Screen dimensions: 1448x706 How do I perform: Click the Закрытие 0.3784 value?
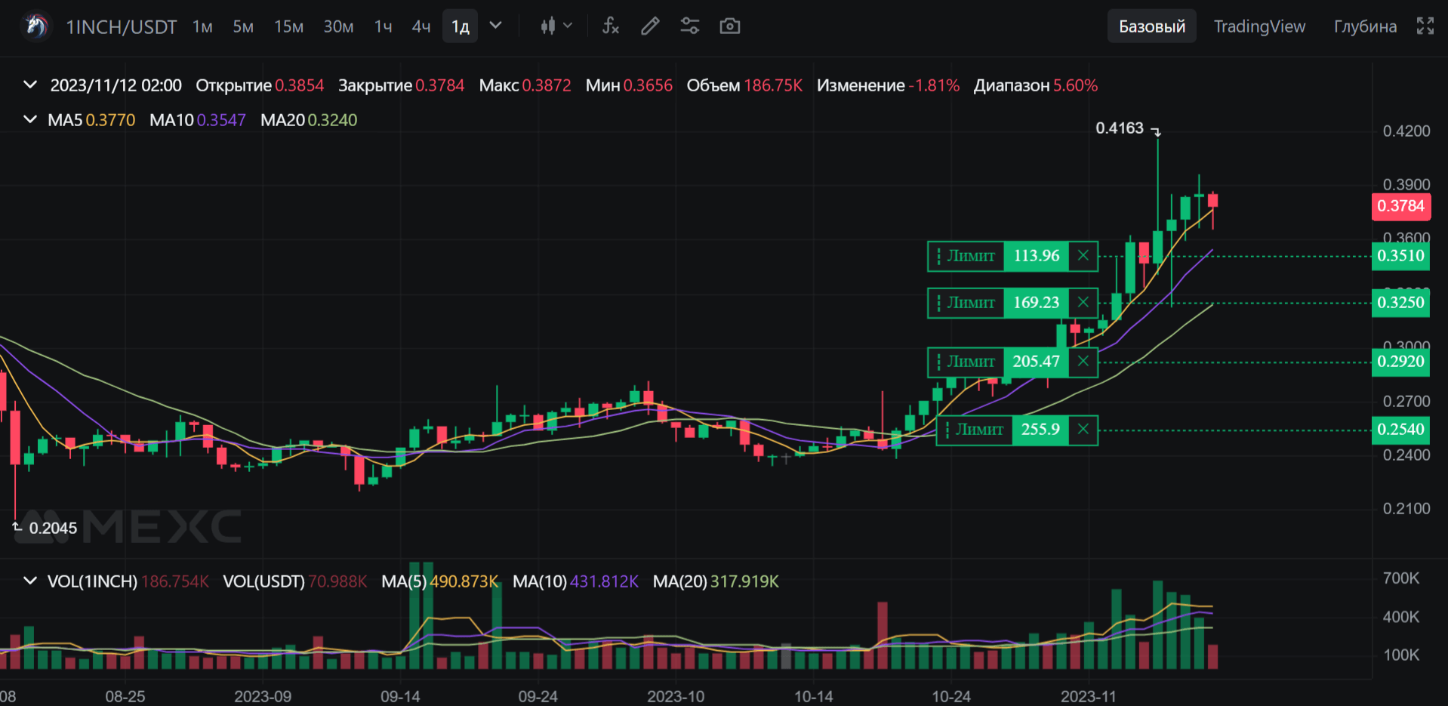401,85
